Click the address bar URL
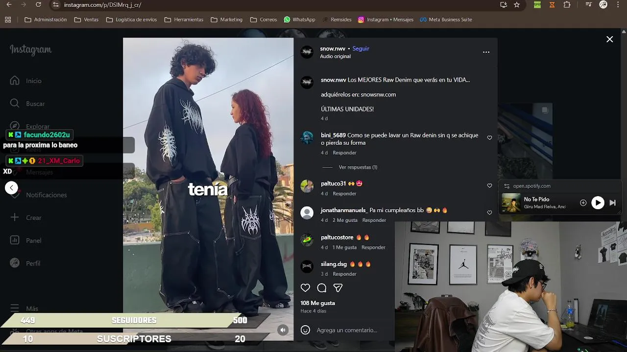 [102, 5]
